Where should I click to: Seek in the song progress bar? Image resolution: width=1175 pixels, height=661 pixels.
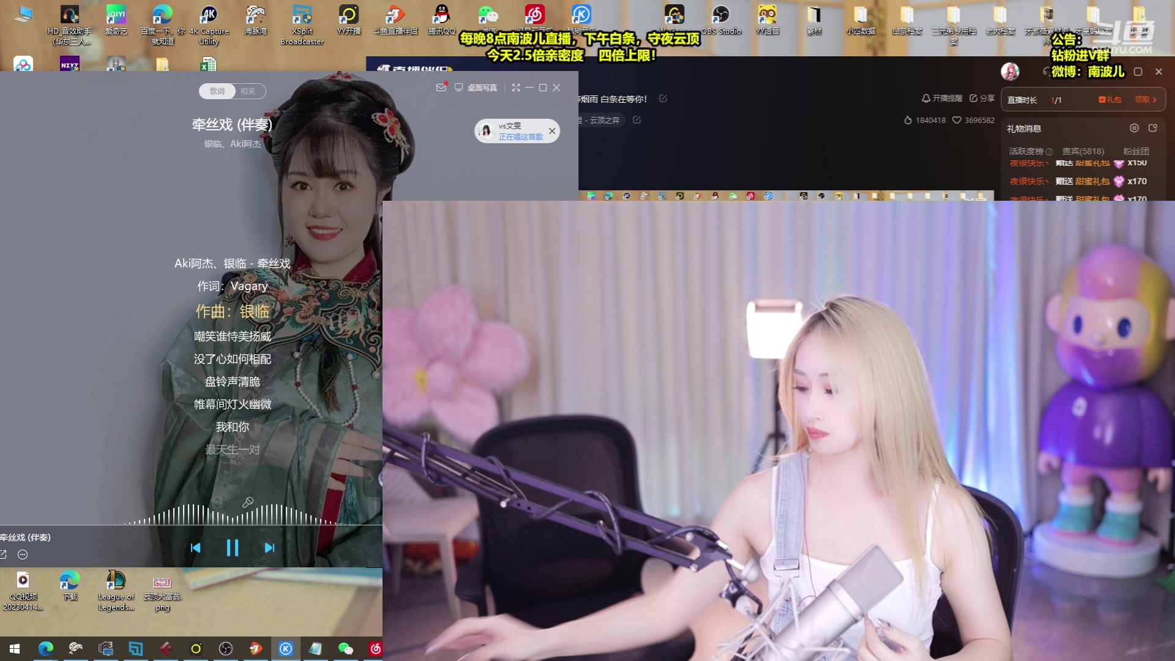tap(191, 525)
